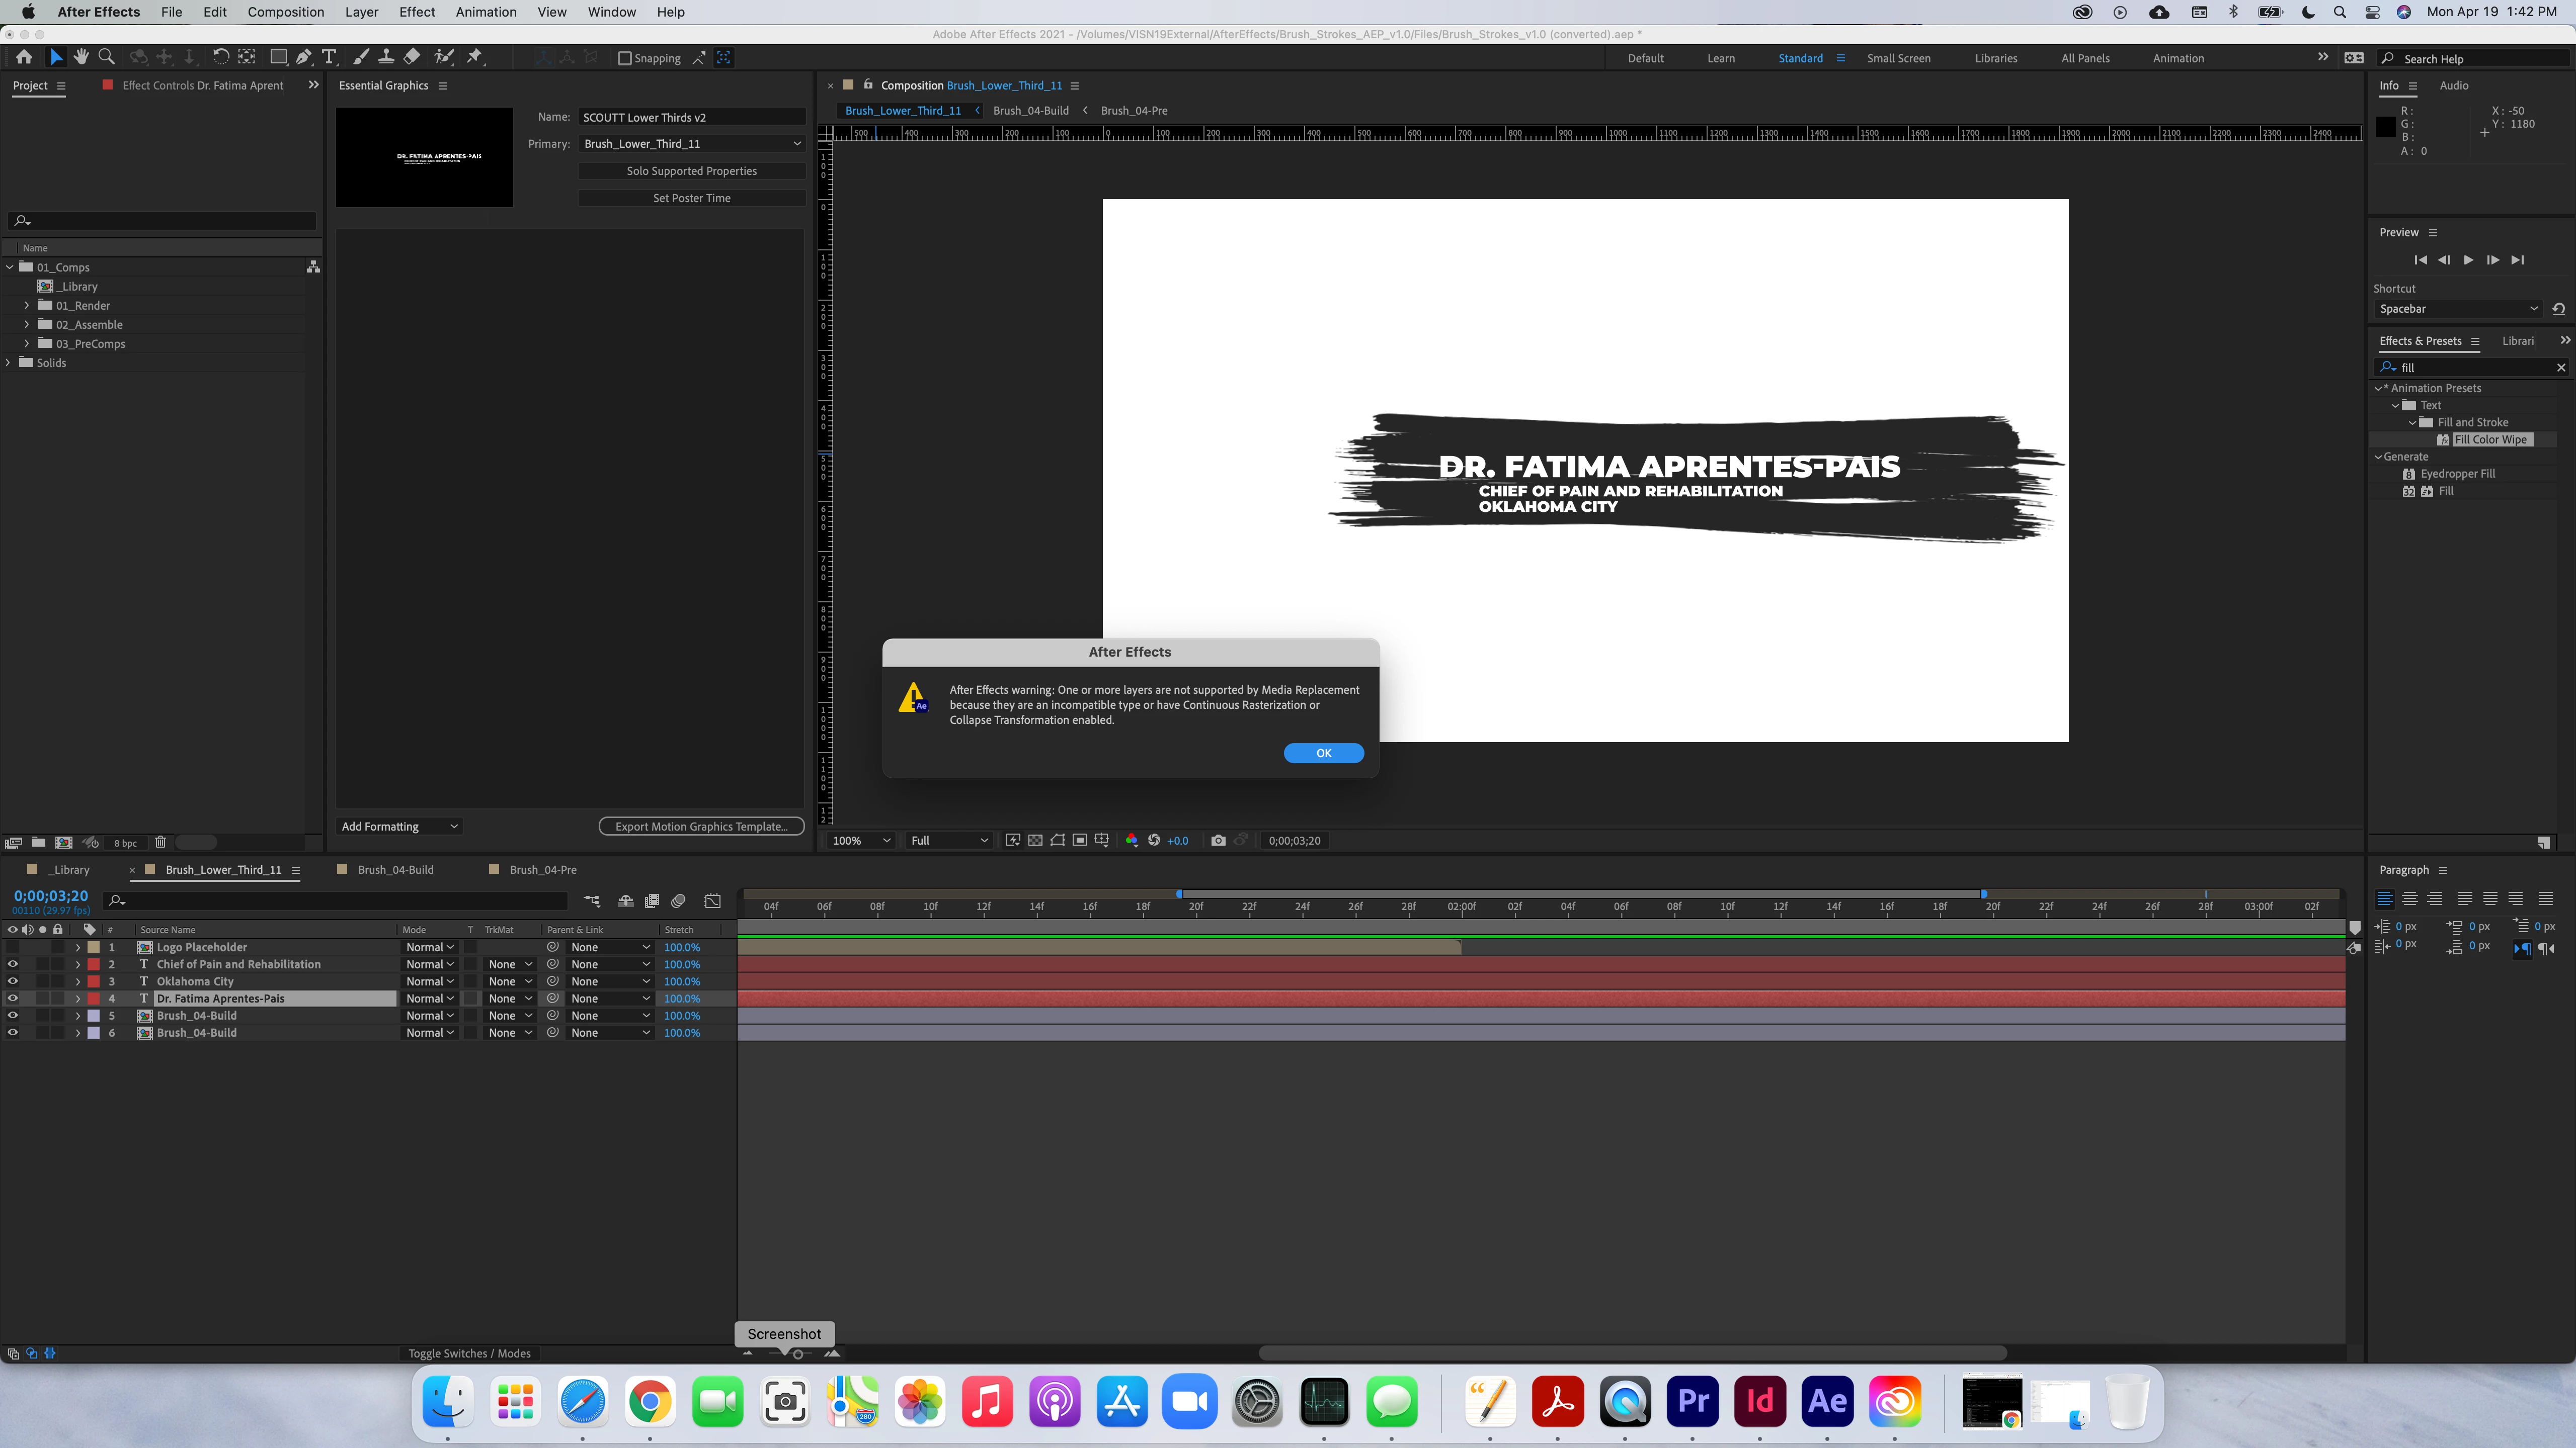The image size is (2576, 1448).
Task: Open the Full resolution dropdown
Action: pyautogui.click(x=948, y=841)
